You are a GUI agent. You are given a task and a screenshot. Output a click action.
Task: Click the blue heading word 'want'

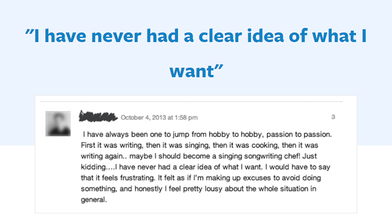tap(191, 71)
